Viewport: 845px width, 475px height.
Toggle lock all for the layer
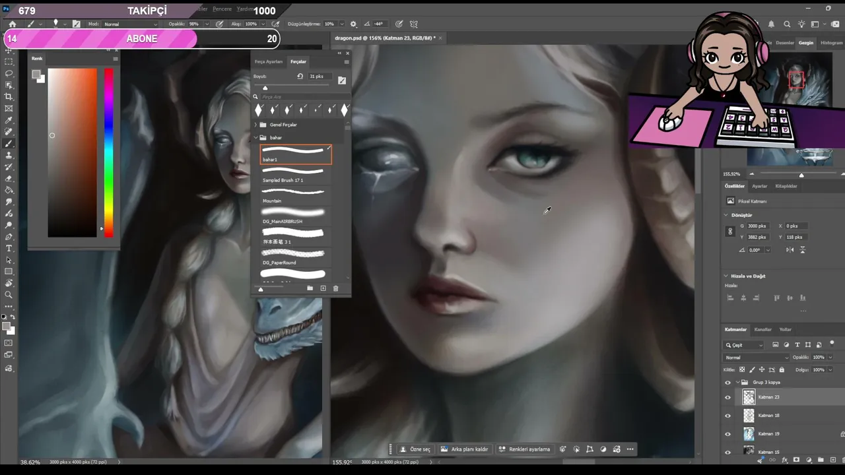coord(782,369)
